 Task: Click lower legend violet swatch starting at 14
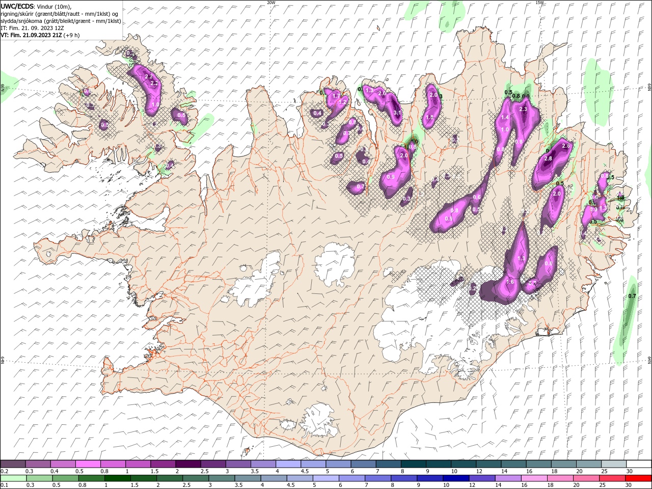(509, 478)
